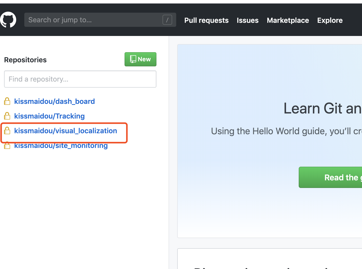Focus the Search or jump to field
This screenshot has width=362, height=269.
[x=100, y=20]
